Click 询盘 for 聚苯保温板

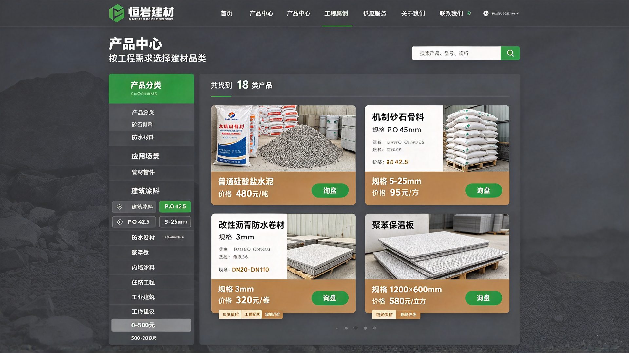pos(484,298)
